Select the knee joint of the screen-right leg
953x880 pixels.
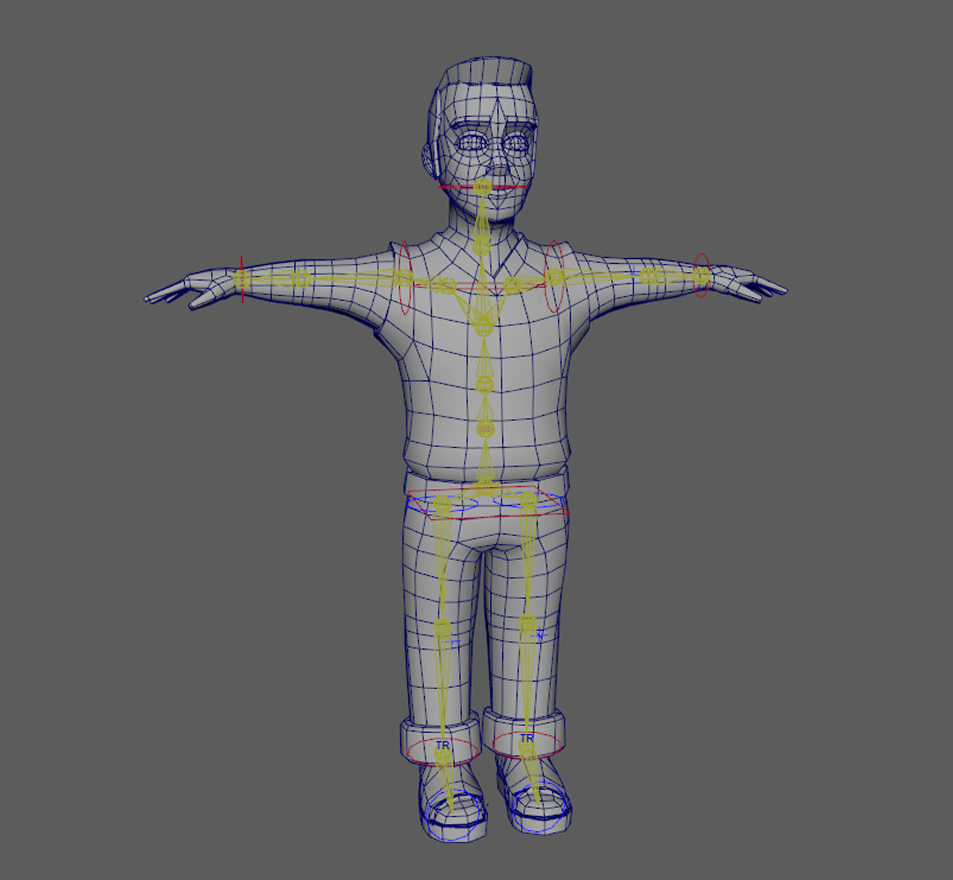(527, 623)
